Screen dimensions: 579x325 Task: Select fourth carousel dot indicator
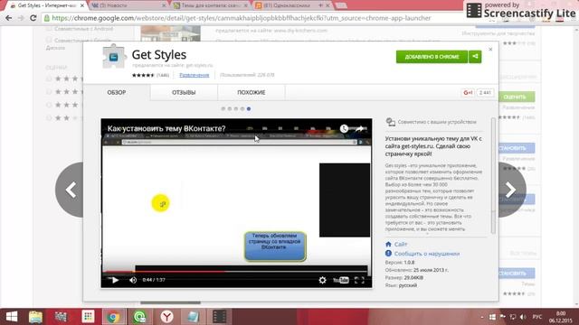click(242, 108)
